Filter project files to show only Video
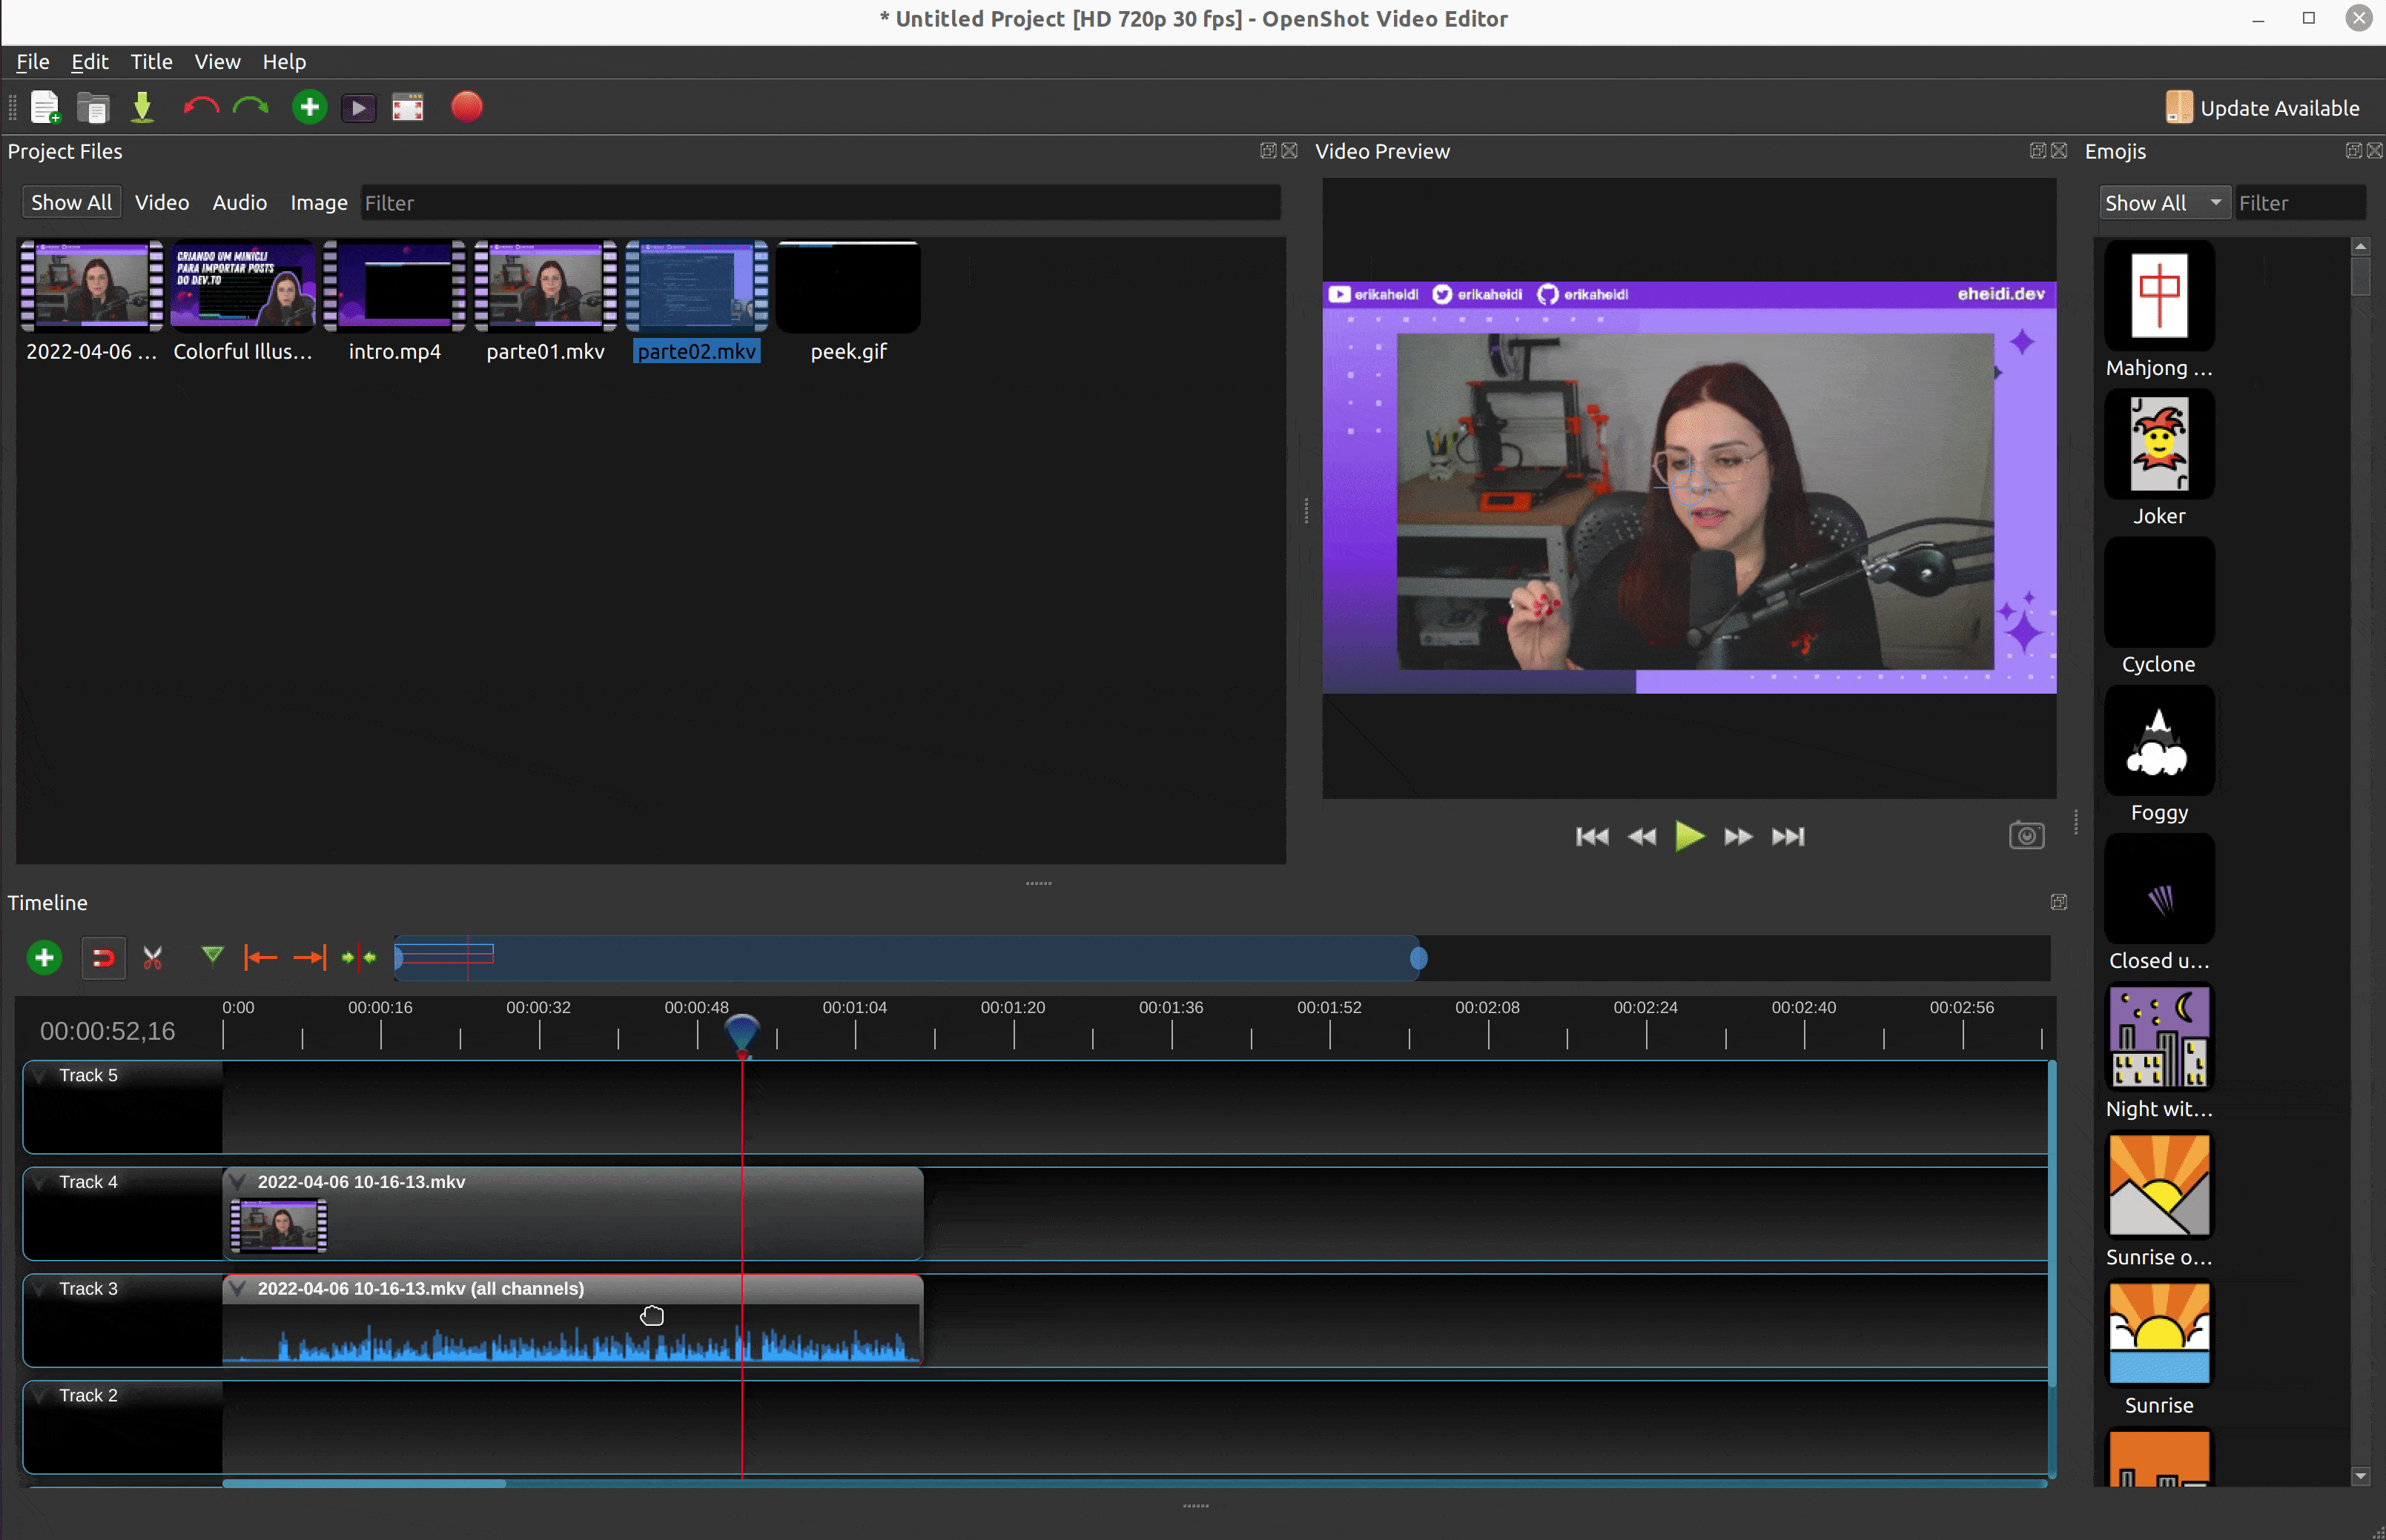Screen dimensions: 2386x1540 coord(162,202)
